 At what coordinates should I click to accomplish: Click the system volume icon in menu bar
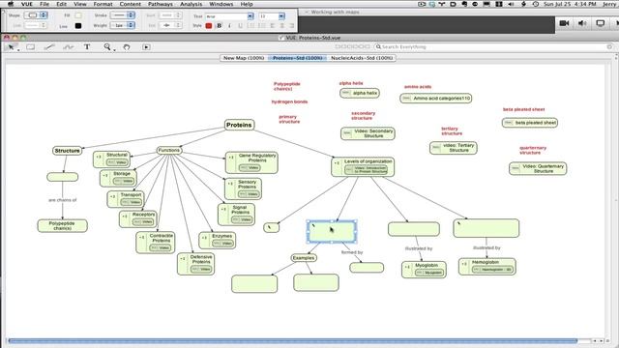(x=511, y=4)
